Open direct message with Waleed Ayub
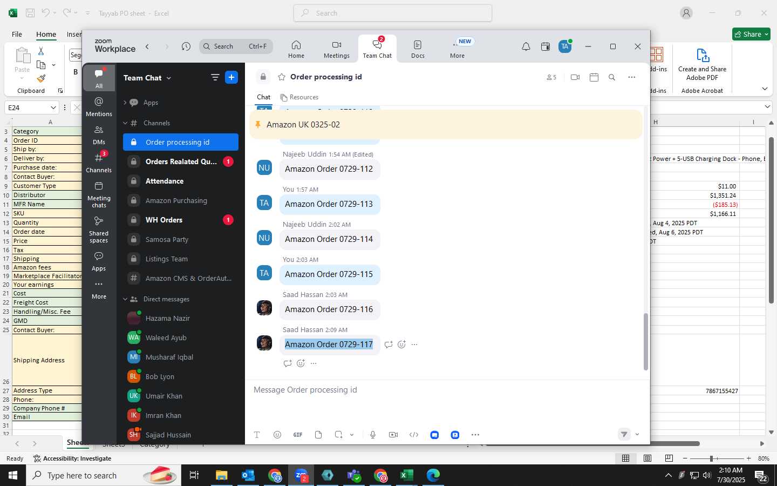The image size is (777, 486). pos(181,337)
